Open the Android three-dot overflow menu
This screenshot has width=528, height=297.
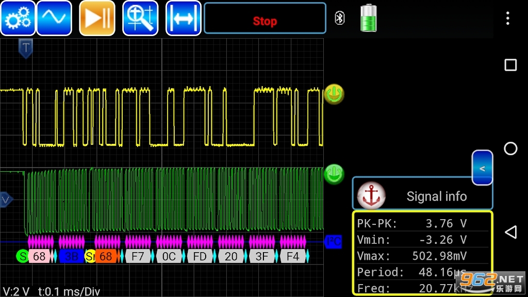pyautogui.click(x=508, y=19)
